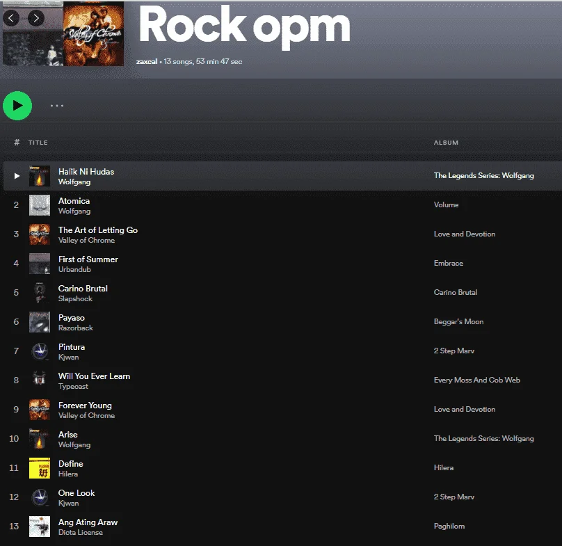This screenshot has width=562, height=546.
Task: Click the First of Summer cover thumbnail
Action: click(40, 264)
